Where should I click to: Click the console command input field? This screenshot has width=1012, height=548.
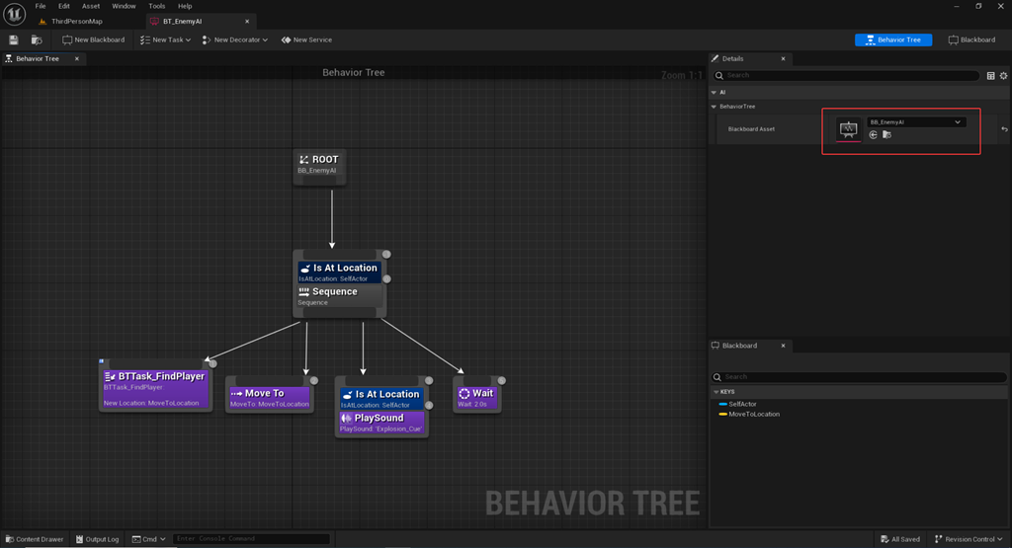[251, 539]
